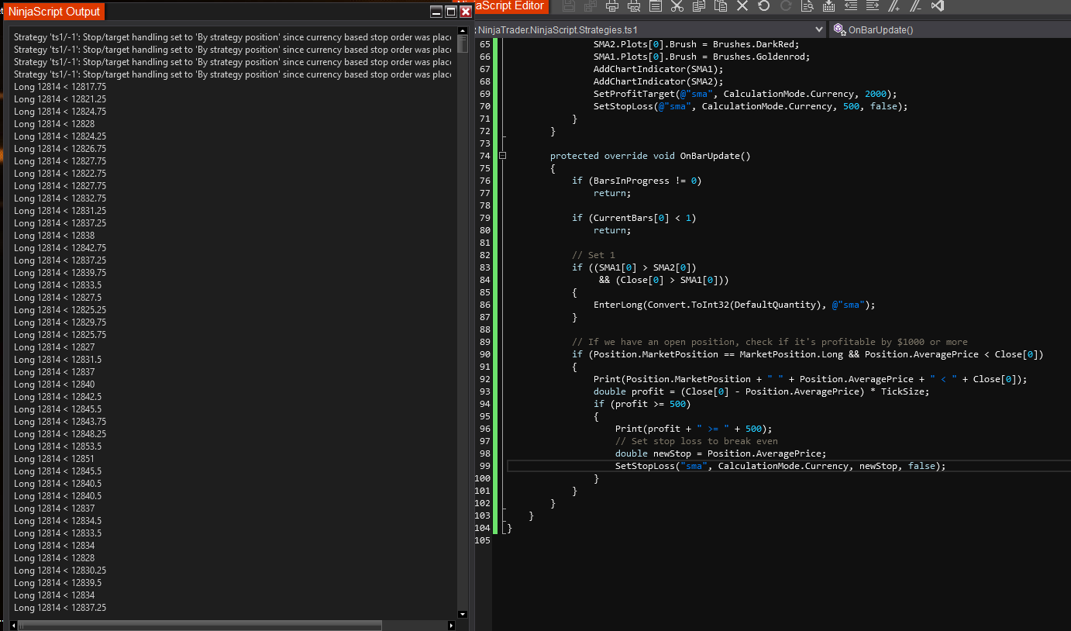The height and width of the screenshot is (631, 1071).
Task: Click the Compile icon in toolbar
Action: coord(829,6)
